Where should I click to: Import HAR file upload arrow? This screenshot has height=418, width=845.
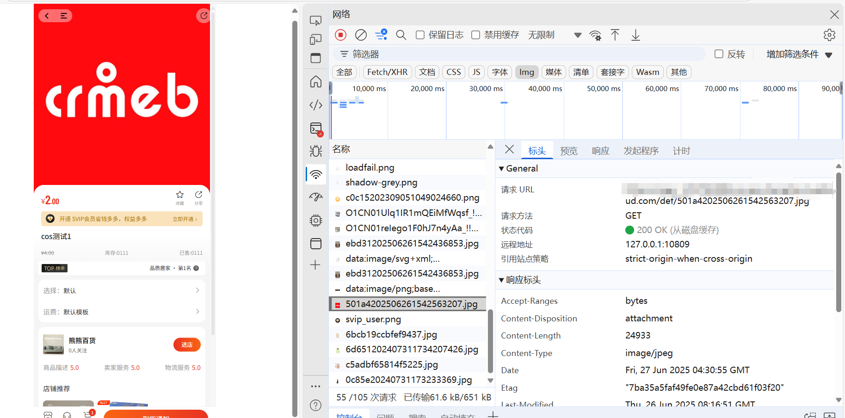click(615, 35)
